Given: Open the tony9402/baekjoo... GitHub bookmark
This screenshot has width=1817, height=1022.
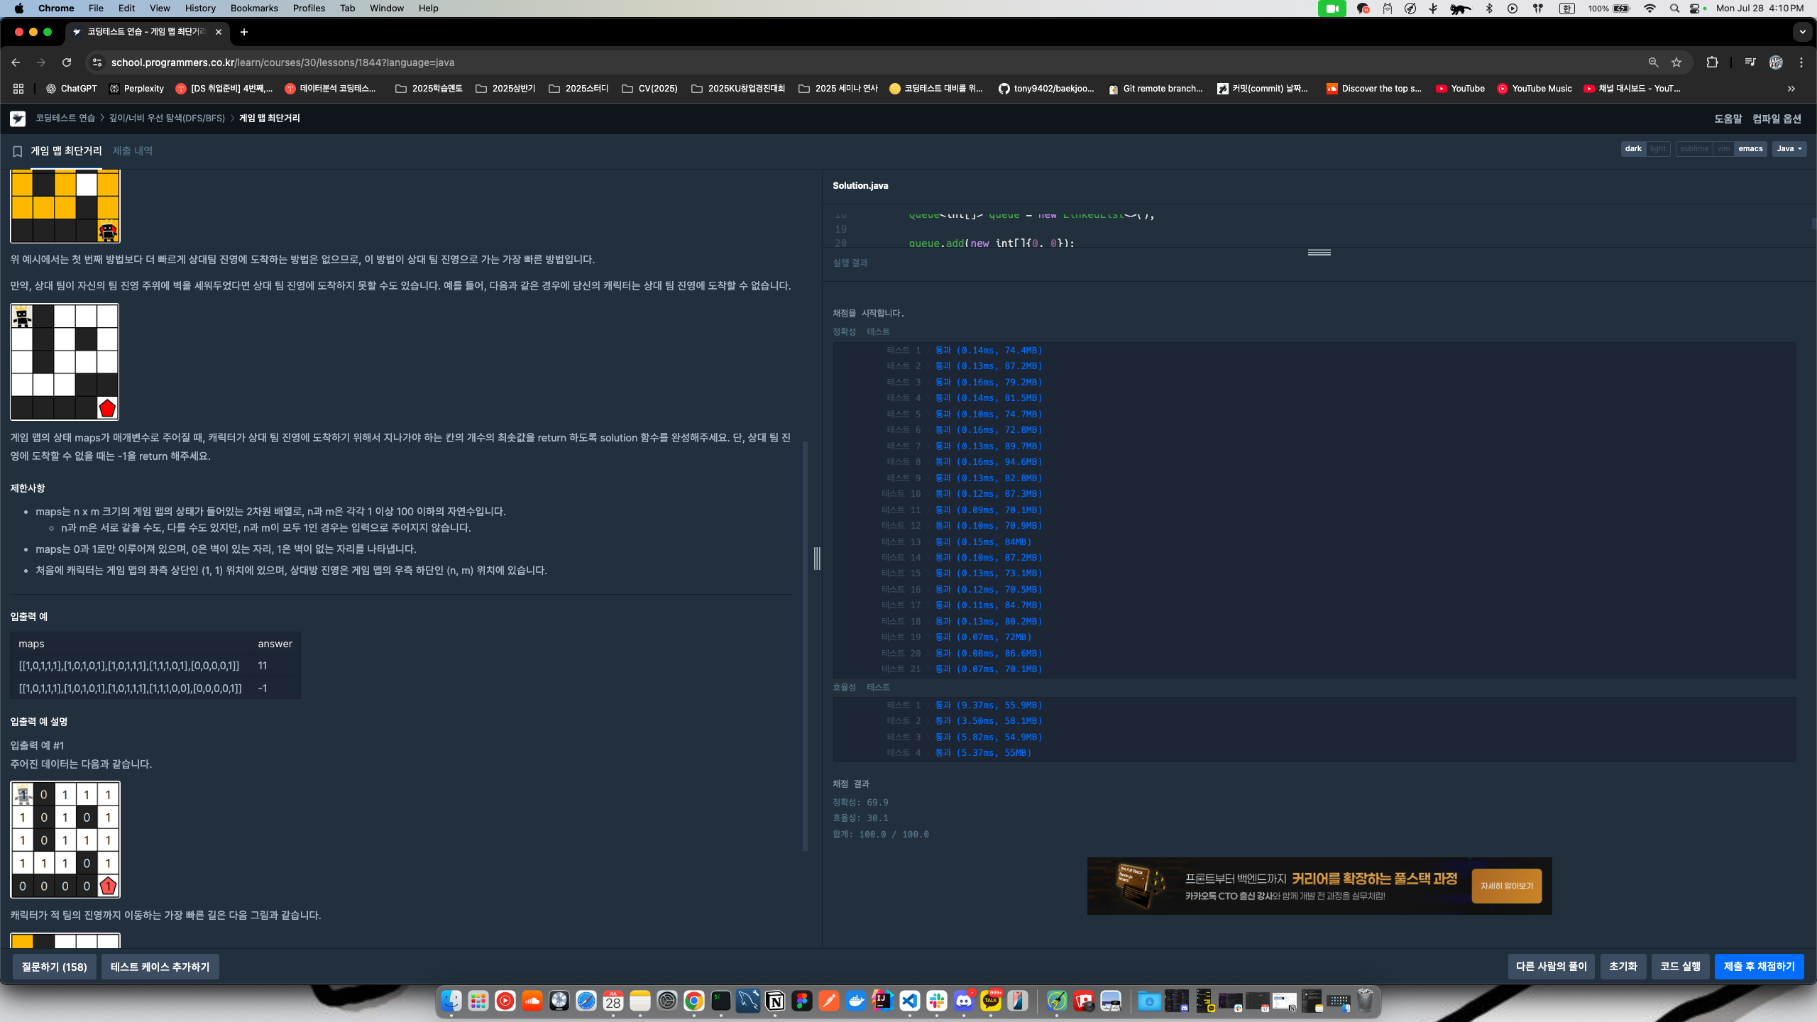Looking at the screenshot, I should coord(1046,89).
